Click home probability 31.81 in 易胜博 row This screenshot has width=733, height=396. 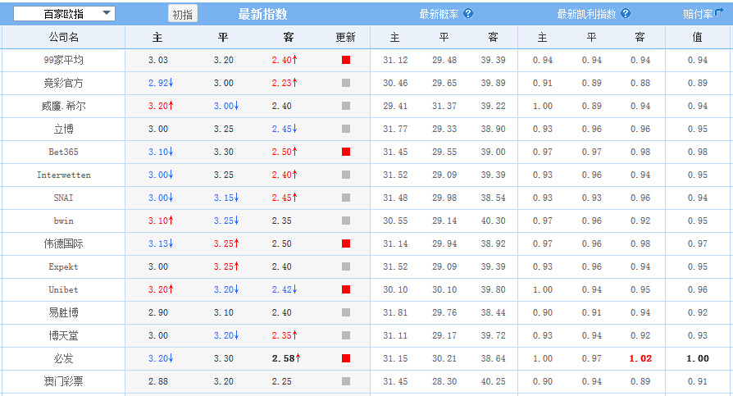pos(395,312)
